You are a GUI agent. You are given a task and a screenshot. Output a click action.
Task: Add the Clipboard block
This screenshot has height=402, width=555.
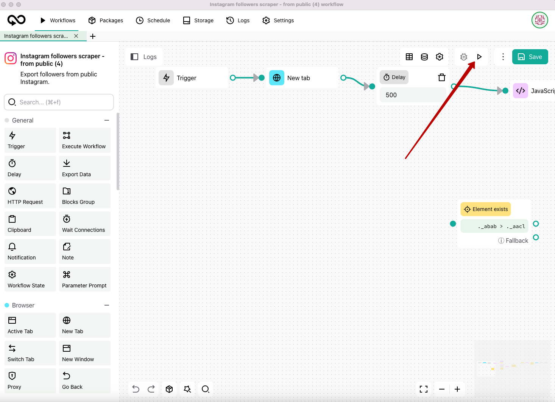click(30, 224)
